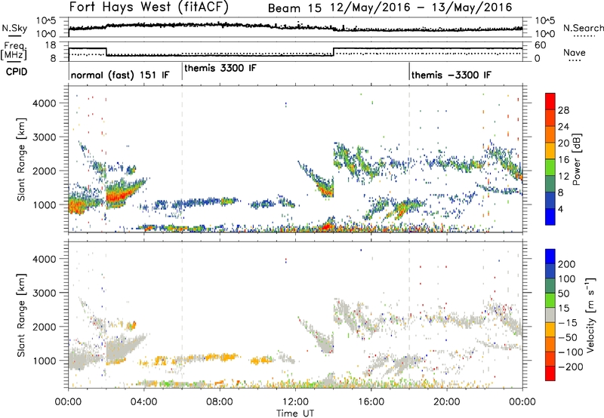Click the '1000' range tick in velocity panel
Viewport: 604px width, 418px height.
(x=44, y=361)
